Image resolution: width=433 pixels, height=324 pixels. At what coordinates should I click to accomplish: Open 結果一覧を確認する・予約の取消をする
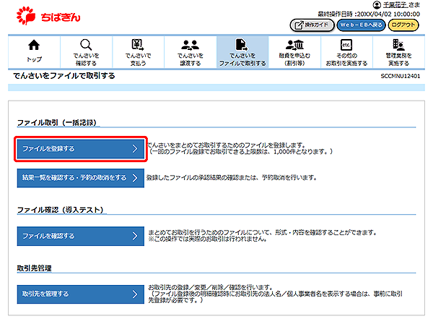tap(80, 178)
